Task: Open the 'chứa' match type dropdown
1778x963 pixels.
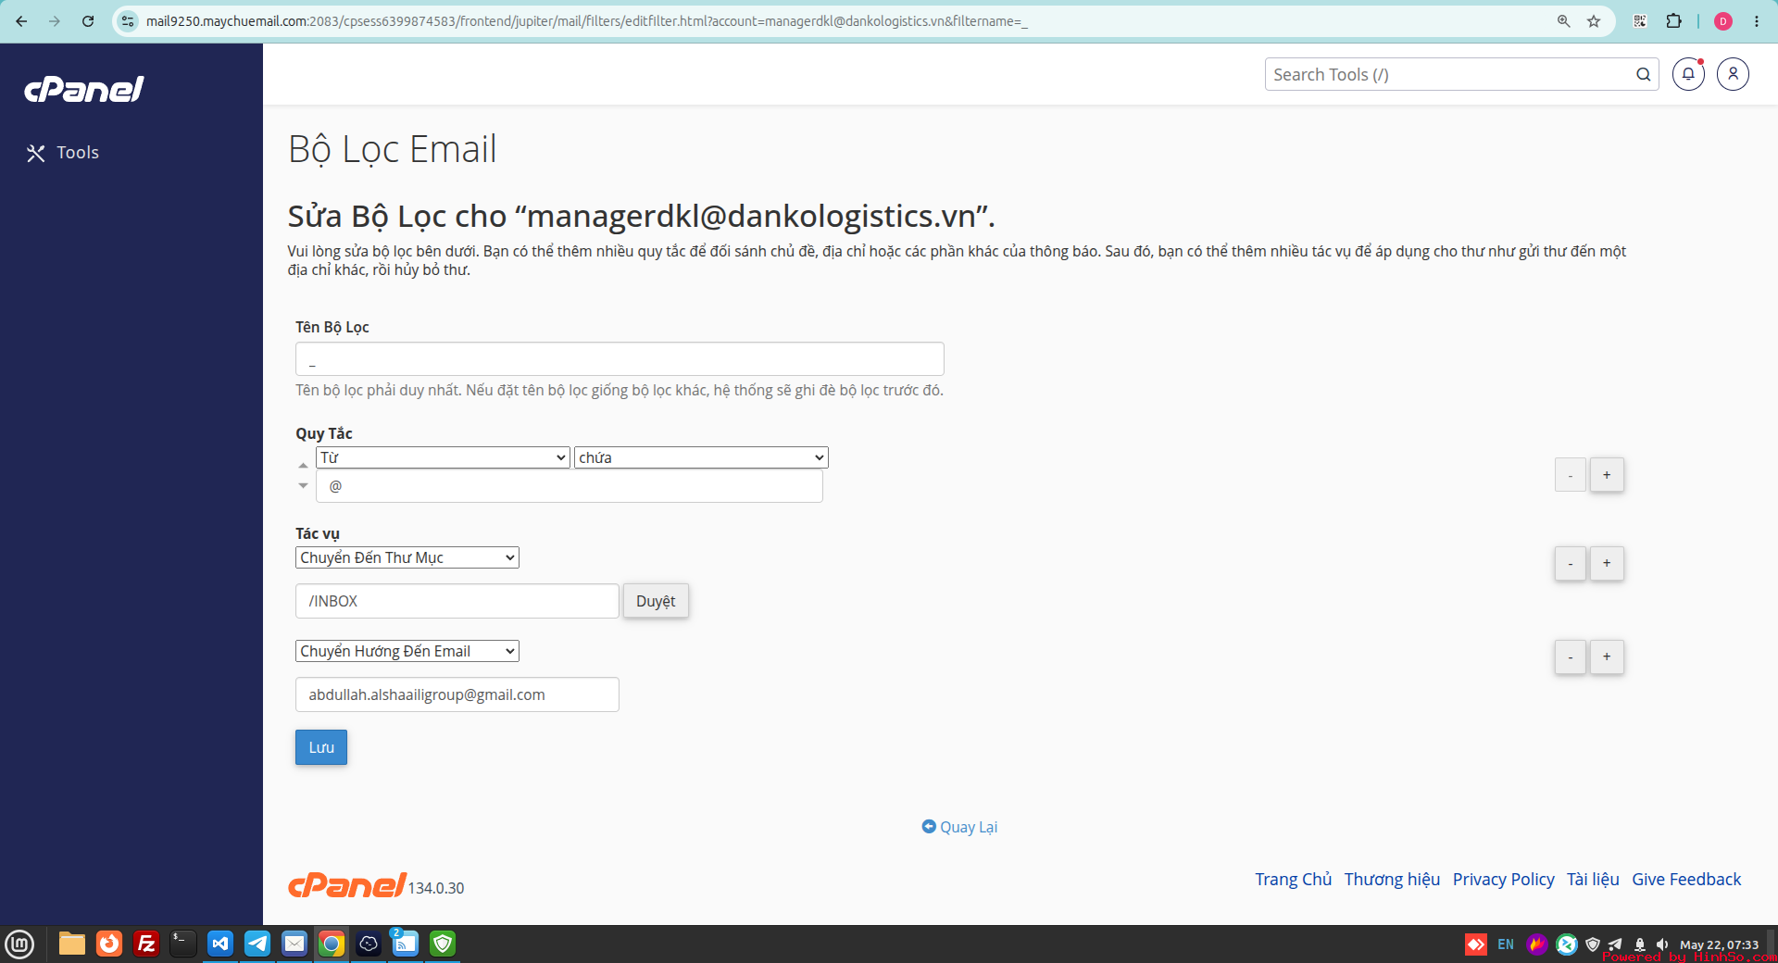Action: pyautogui.click(x=701, y=457)
